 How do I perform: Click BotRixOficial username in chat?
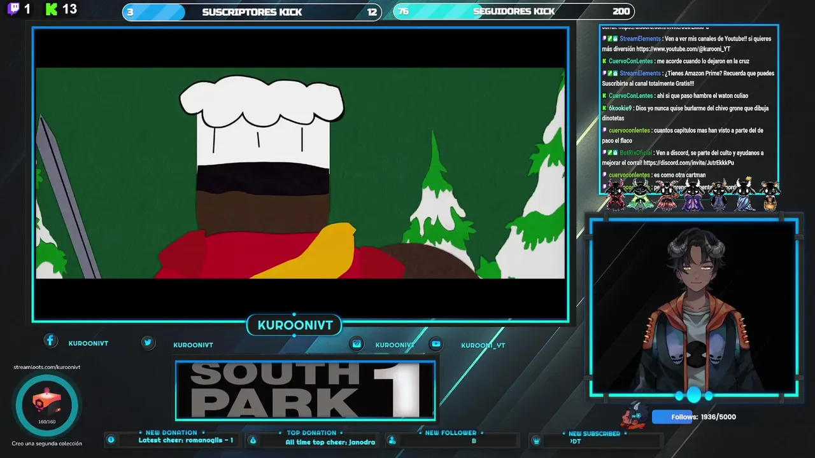pyautogui.click(x=635, y=153)
